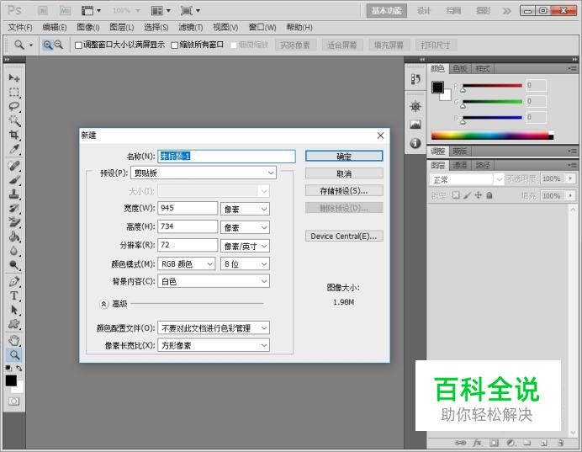The width and height of the screenshot is (582, 452).
Task: Click the red R color slider
Action: (492, 86)
